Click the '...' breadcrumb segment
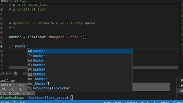 [23, 1]
